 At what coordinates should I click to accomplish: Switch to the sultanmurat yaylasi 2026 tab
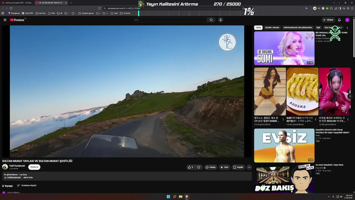point(17,3)
